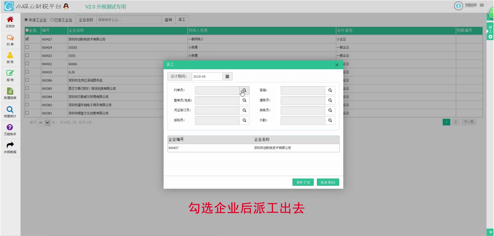
Task: Check the checkbox for row 000382
Action: 27,105
